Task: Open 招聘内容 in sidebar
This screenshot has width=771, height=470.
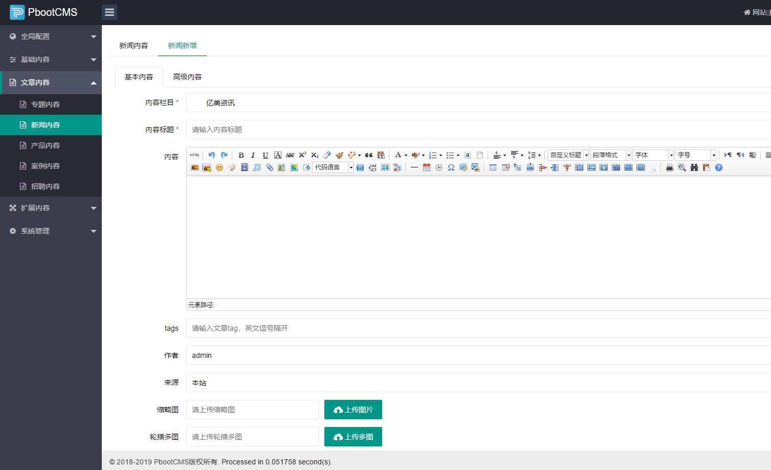Action: tap(51, 186)
